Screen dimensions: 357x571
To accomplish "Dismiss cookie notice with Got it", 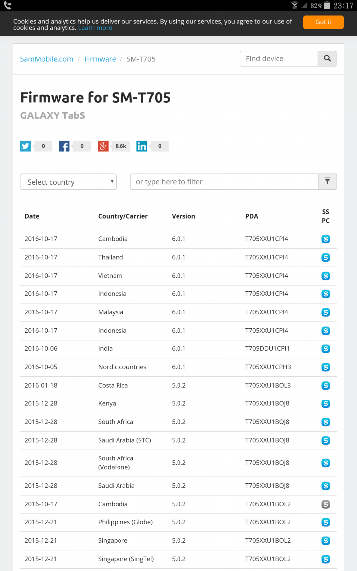I will pyautogui.click(x=323, y=22).
